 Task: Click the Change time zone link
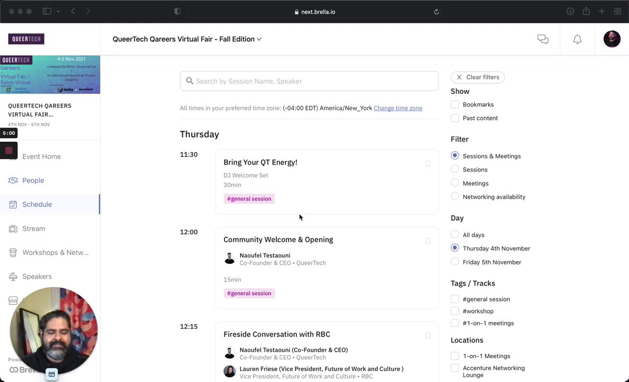point(398,108)
